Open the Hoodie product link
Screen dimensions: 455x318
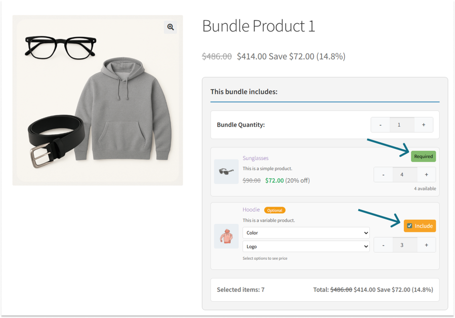click(x=251, y=210)
